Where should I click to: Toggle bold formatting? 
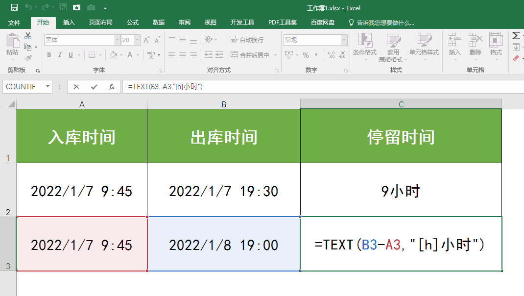tap(49, 55)
